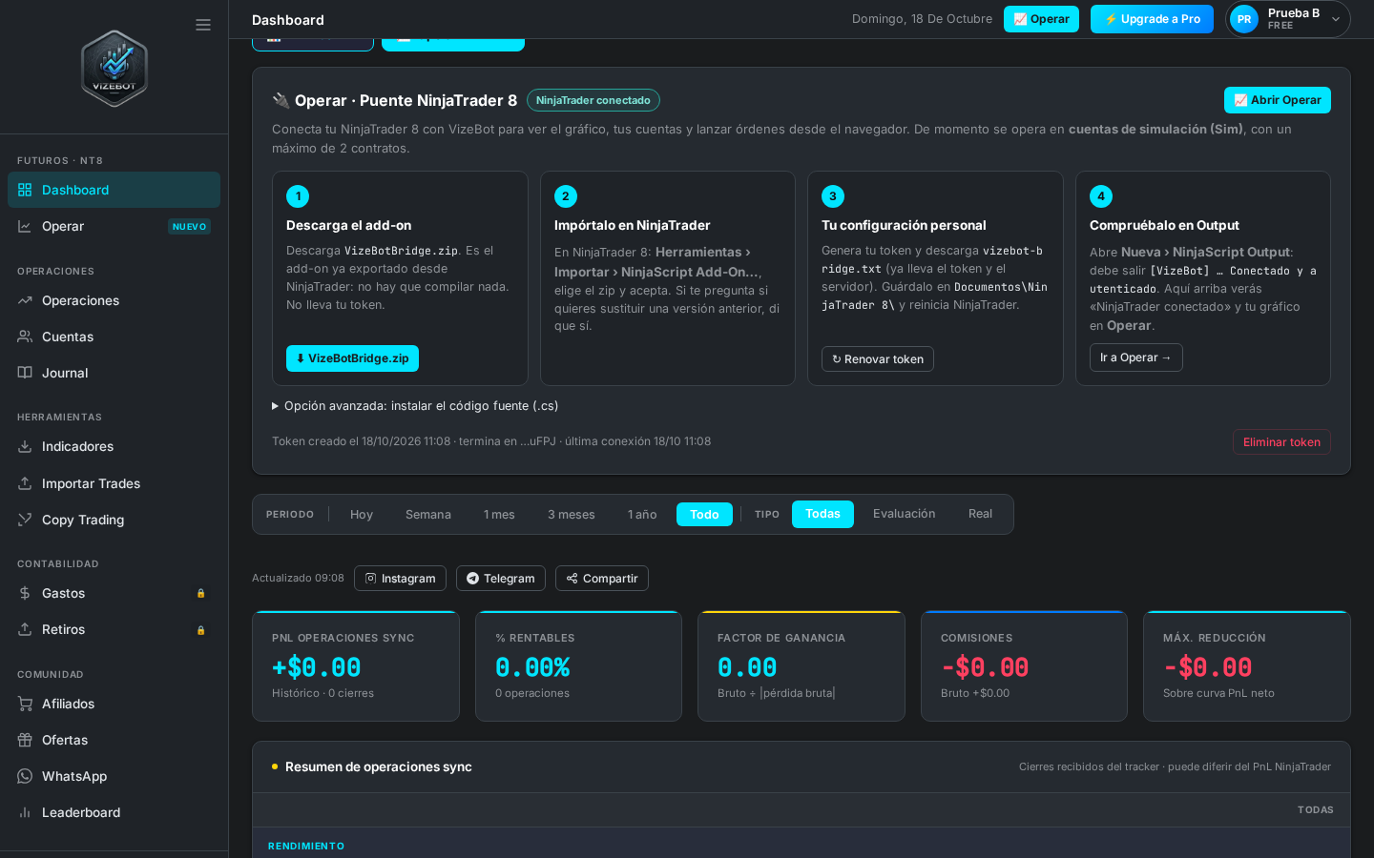Go to Cuentas page
Screen dimensions: 1374x858
click(114, 337)
